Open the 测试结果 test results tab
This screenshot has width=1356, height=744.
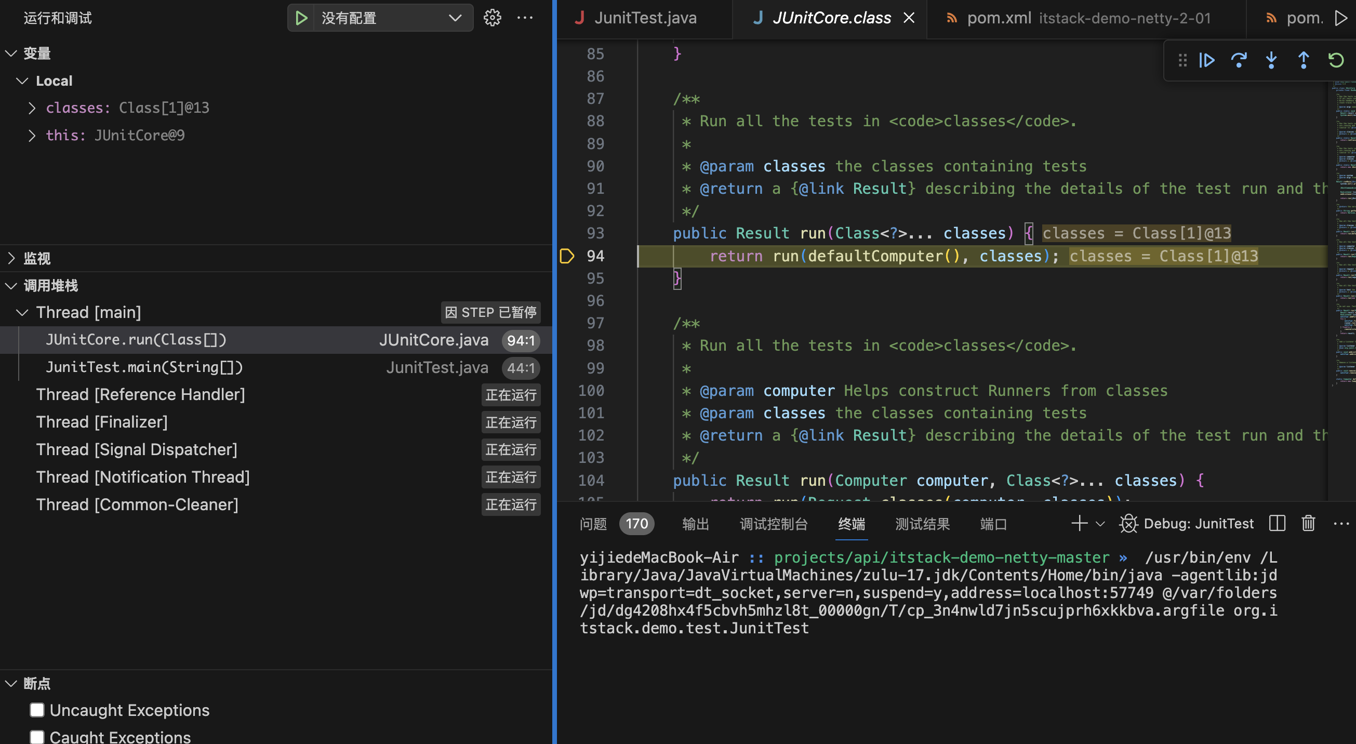point(922,524)
